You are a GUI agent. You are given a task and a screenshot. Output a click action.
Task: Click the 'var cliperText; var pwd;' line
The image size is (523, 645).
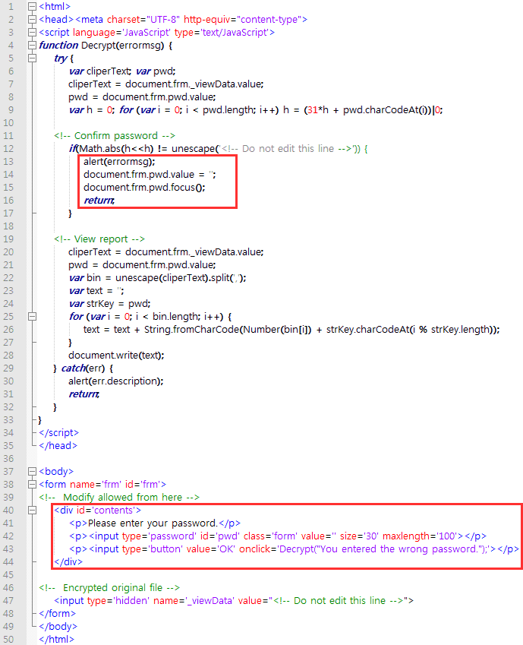click(122, 71)
